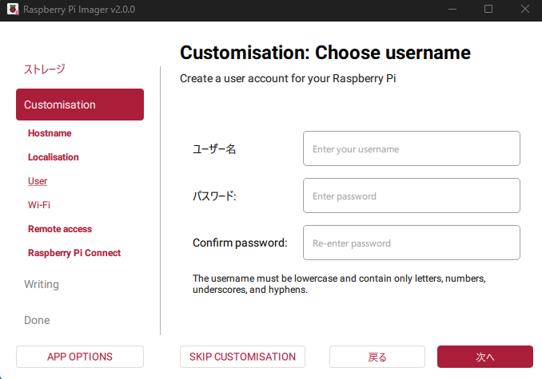Select the Customisation sidebar step
542x379 pixels.
click(x=80, y=105)
